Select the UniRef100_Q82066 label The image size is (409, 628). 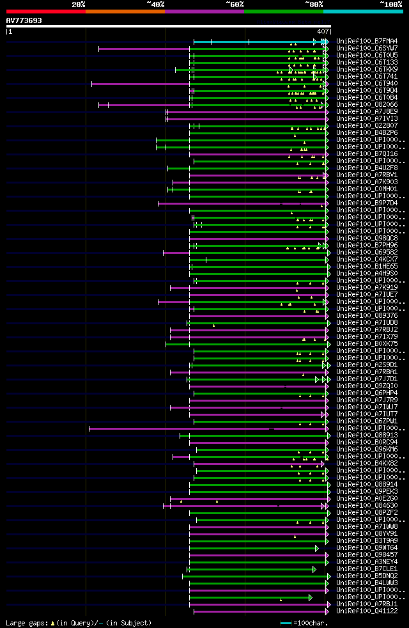367,105
